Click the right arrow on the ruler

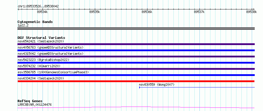click(x=254, y=9)
